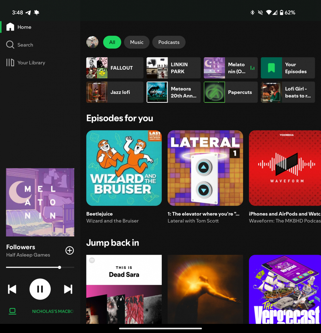Select the Music filter chip

point(137,42)
